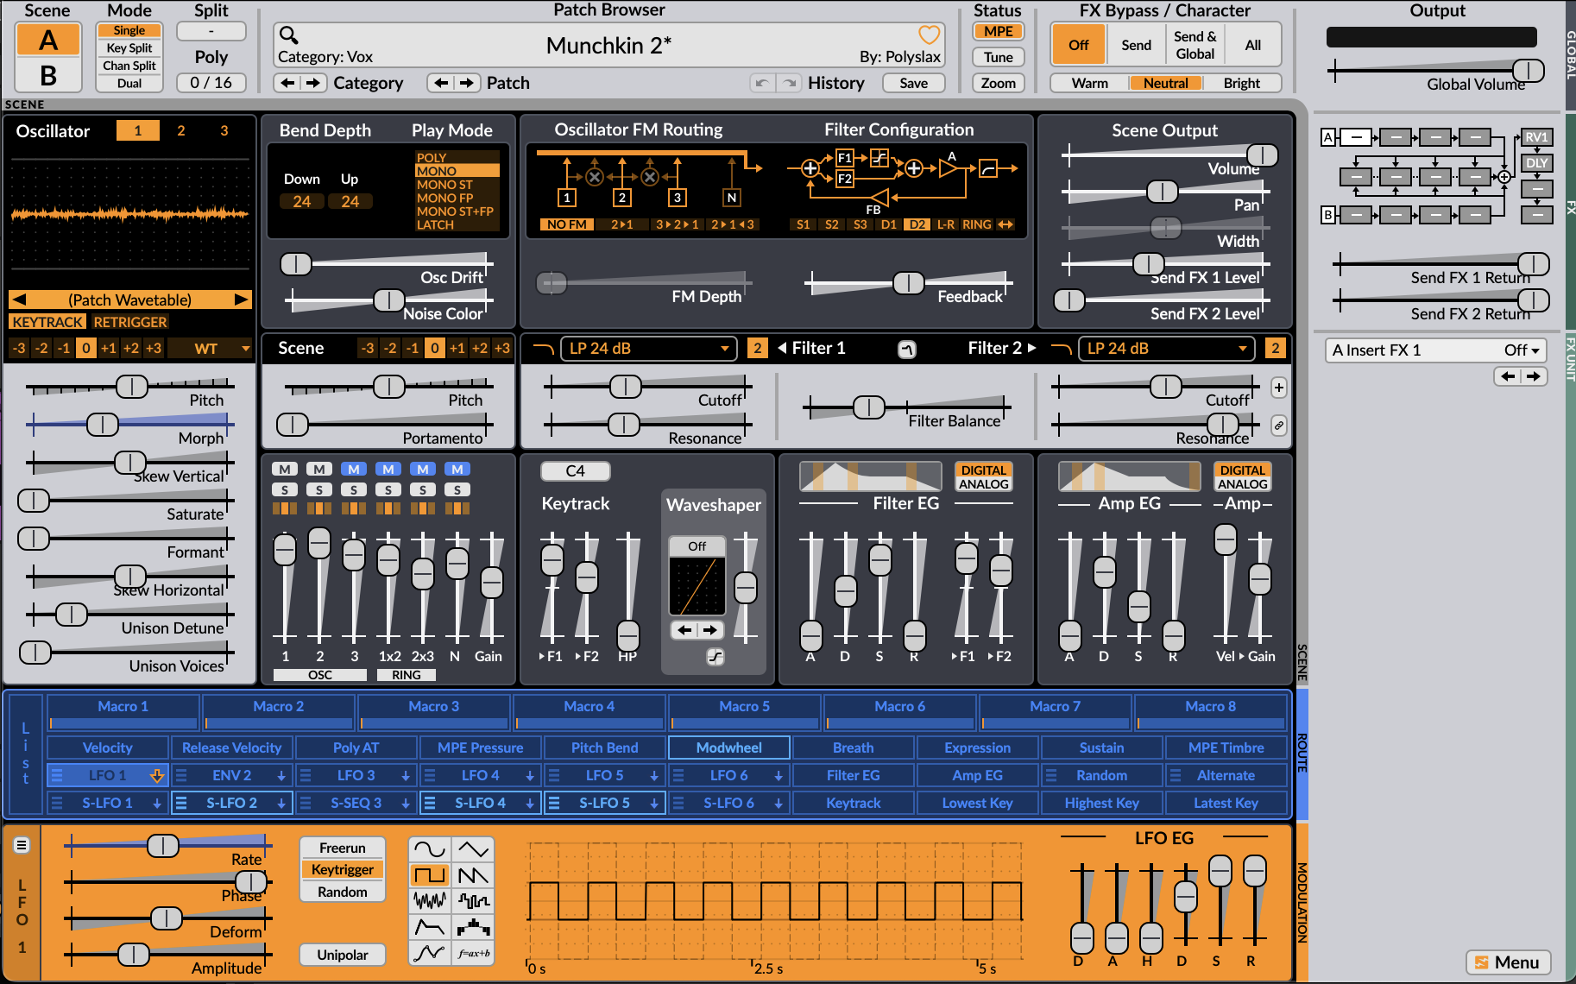Switch to Oscillator 2 tab
Screen dimensions: 1576x984
click(181, 130)
